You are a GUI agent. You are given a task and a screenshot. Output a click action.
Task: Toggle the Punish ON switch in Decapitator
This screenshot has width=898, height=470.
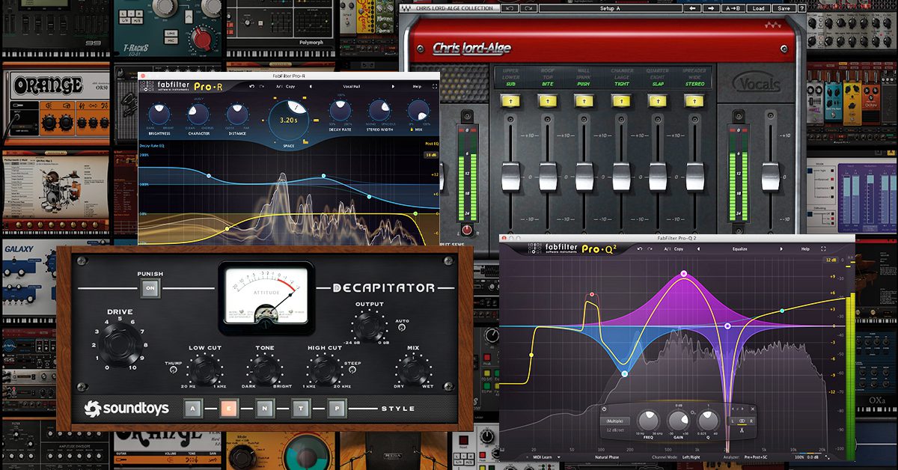[x=150, y=289]
